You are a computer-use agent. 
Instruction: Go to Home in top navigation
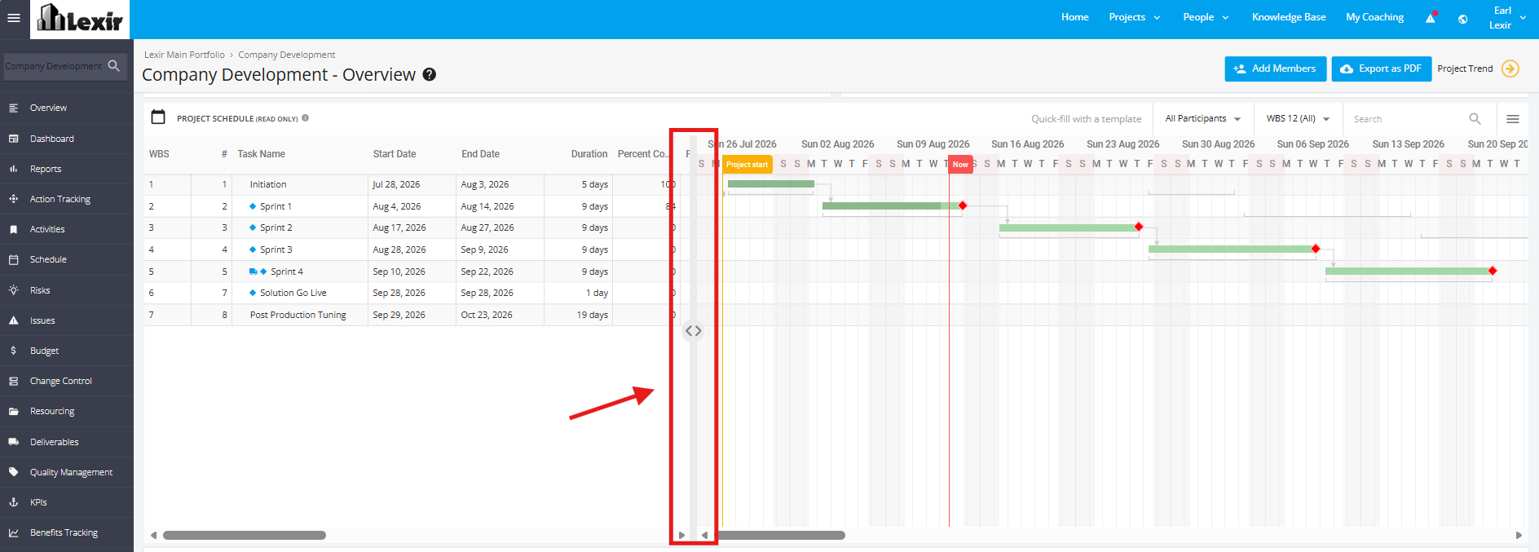point(1074,17)
